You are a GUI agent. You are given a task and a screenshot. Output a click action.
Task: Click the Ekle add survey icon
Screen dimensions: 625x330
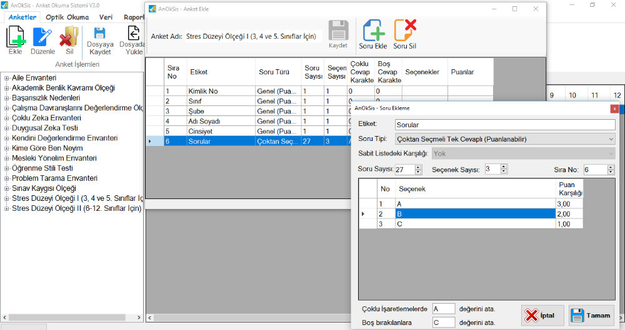point(15,37)
